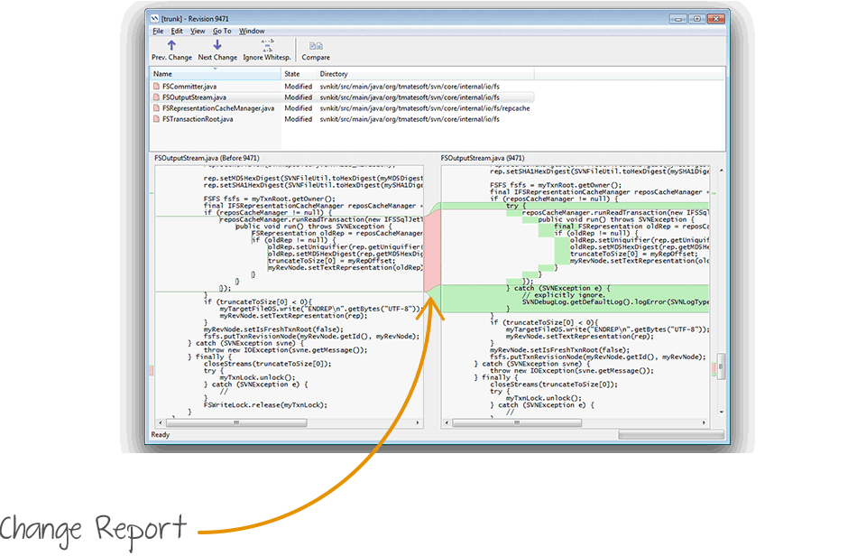
Task: Open the Window menu
Action: tap(252, 31)
